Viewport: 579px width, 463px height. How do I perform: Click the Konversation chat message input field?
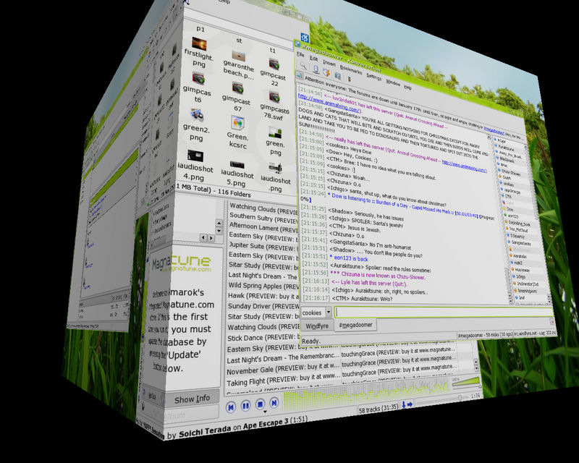[443, 314]
